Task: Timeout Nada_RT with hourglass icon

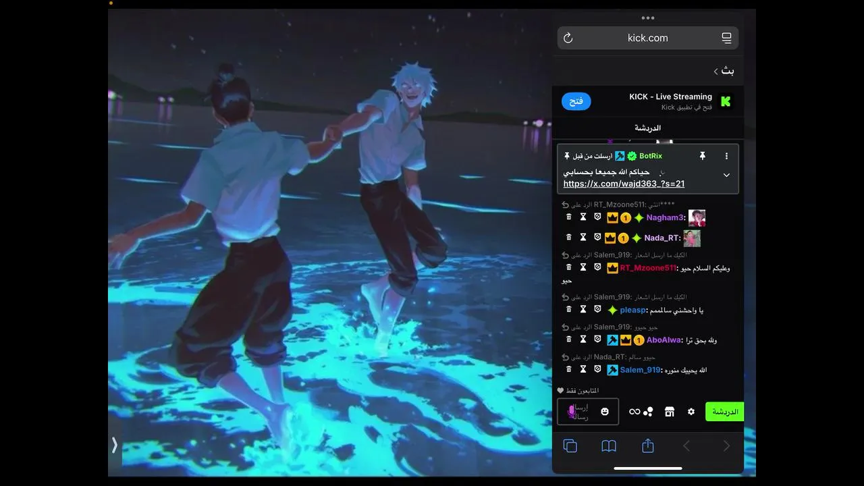Action: 583,238
